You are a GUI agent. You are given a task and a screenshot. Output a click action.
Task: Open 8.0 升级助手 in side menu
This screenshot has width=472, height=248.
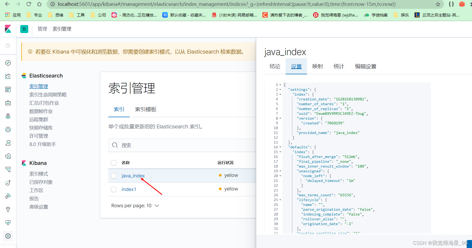43,144
